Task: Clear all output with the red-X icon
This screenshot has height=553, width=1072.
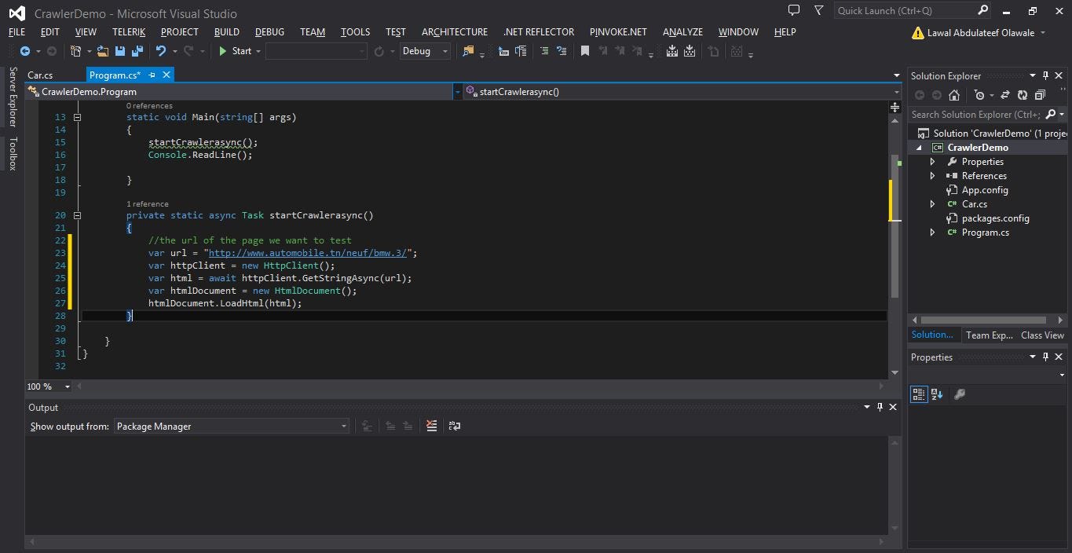Action: pos(431,426)
